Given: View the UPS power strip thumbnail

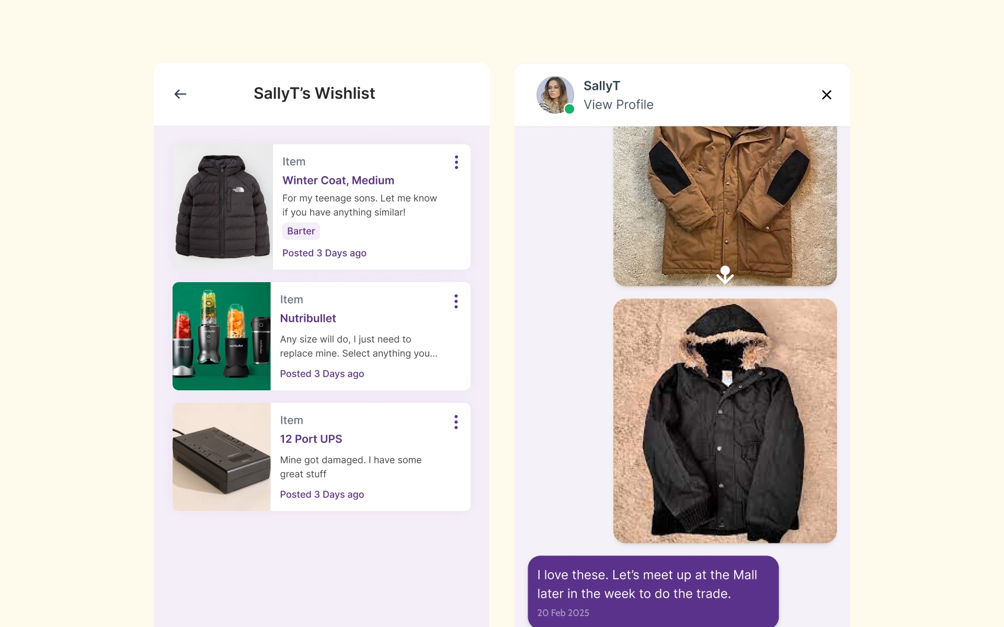Looking at the screenshot, I should [x=222, y=457].
